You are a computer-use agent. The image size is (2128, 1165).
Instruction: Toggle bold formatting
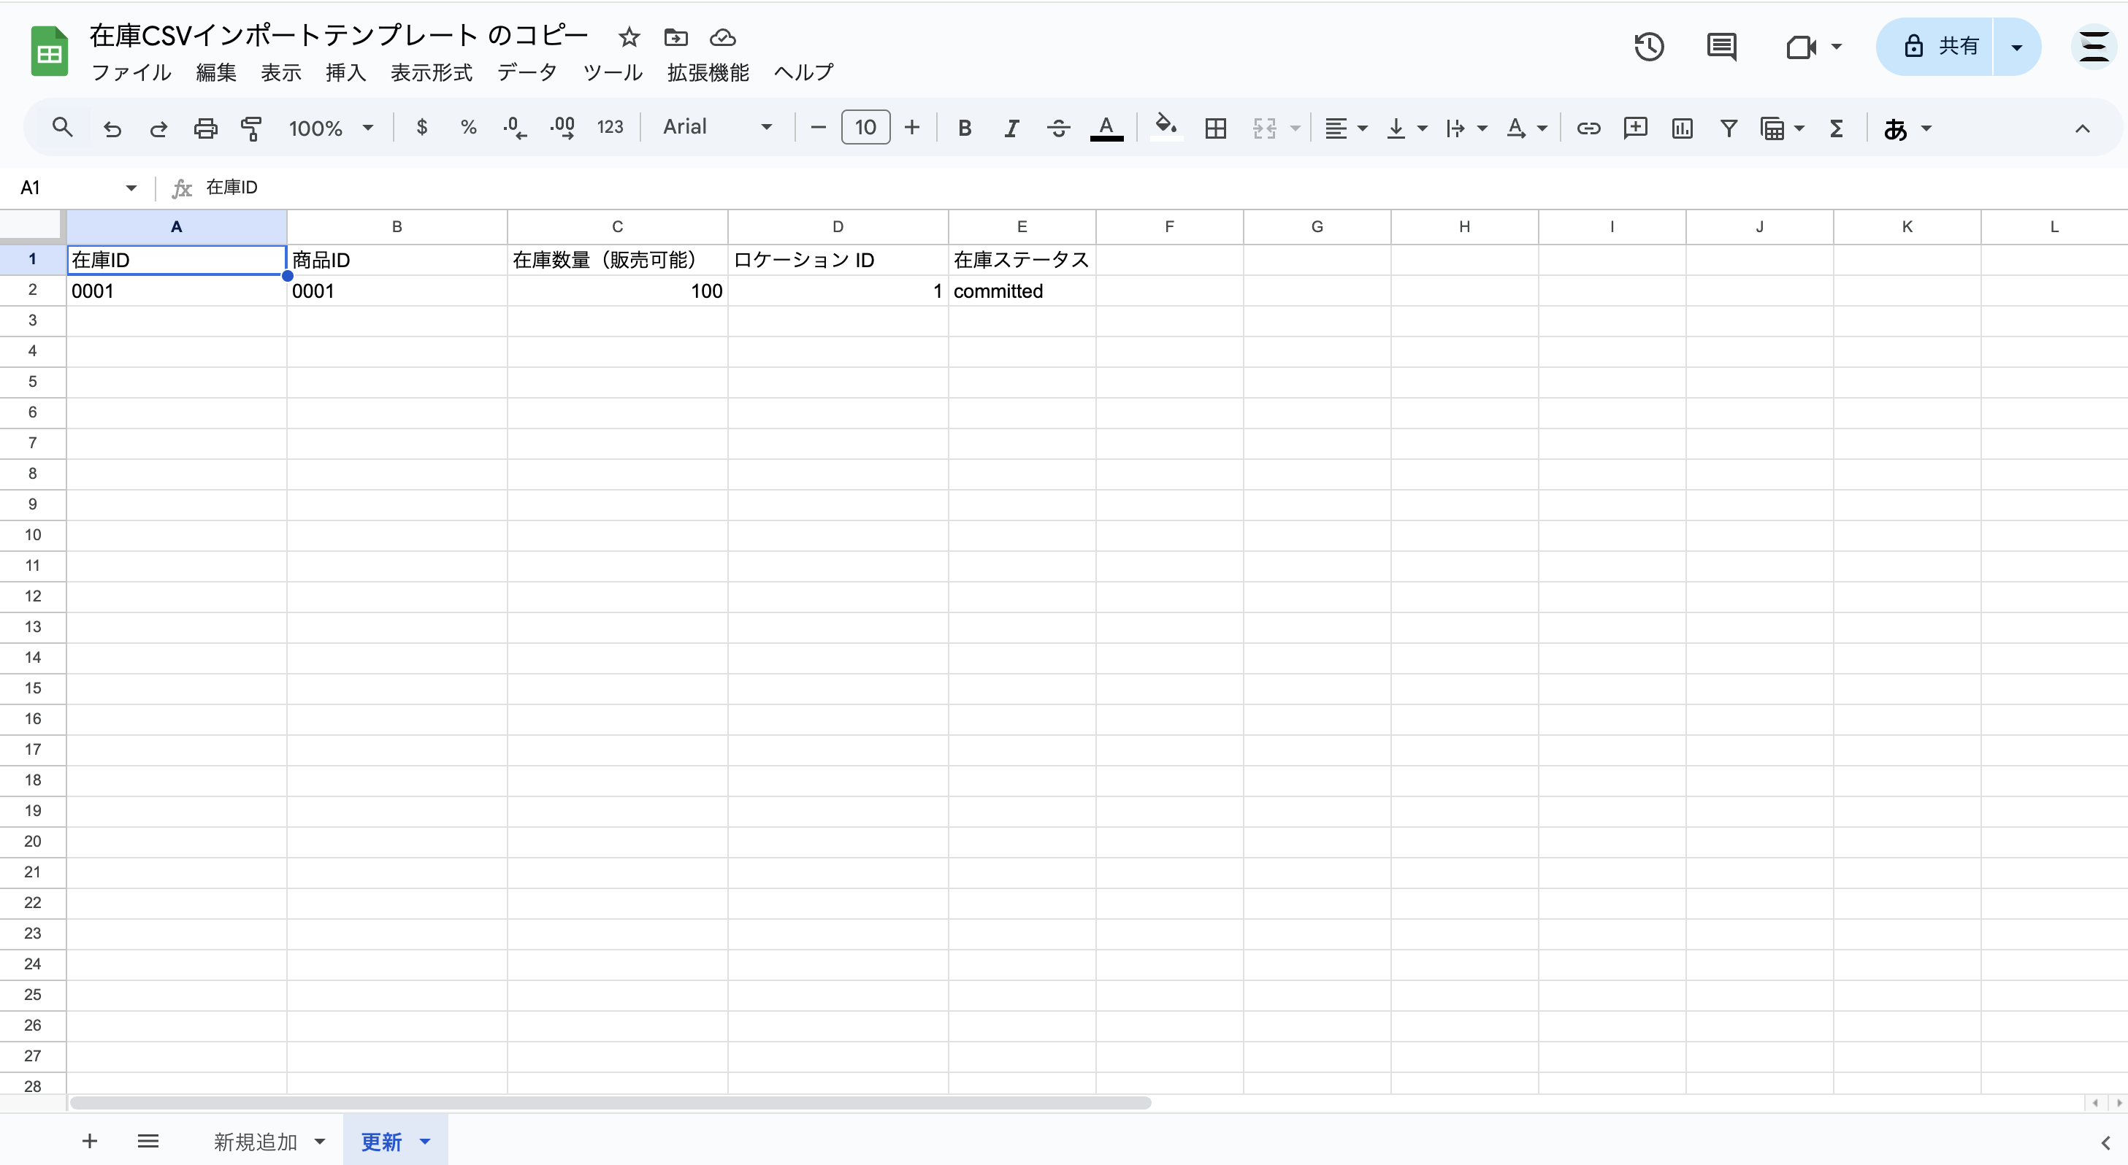(964, 128)
